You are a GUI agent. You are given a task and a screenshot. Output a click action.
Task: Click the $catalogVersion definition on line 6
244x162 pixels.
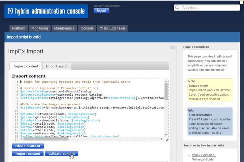pos(92,98)
